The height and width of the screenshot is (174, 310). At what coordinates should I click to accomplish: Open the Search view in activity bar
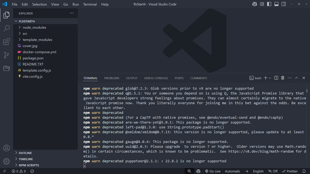coord(6,28)
